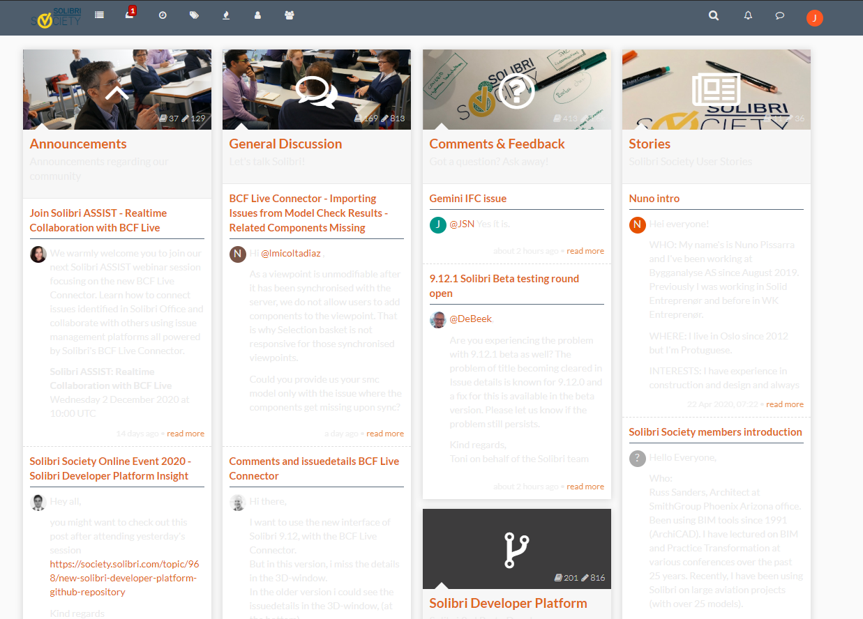Viewport: 863px width, 619px height.
Task: Open topic Comments and issuedetails BCF Live Connector
Action: coord(314,468)
